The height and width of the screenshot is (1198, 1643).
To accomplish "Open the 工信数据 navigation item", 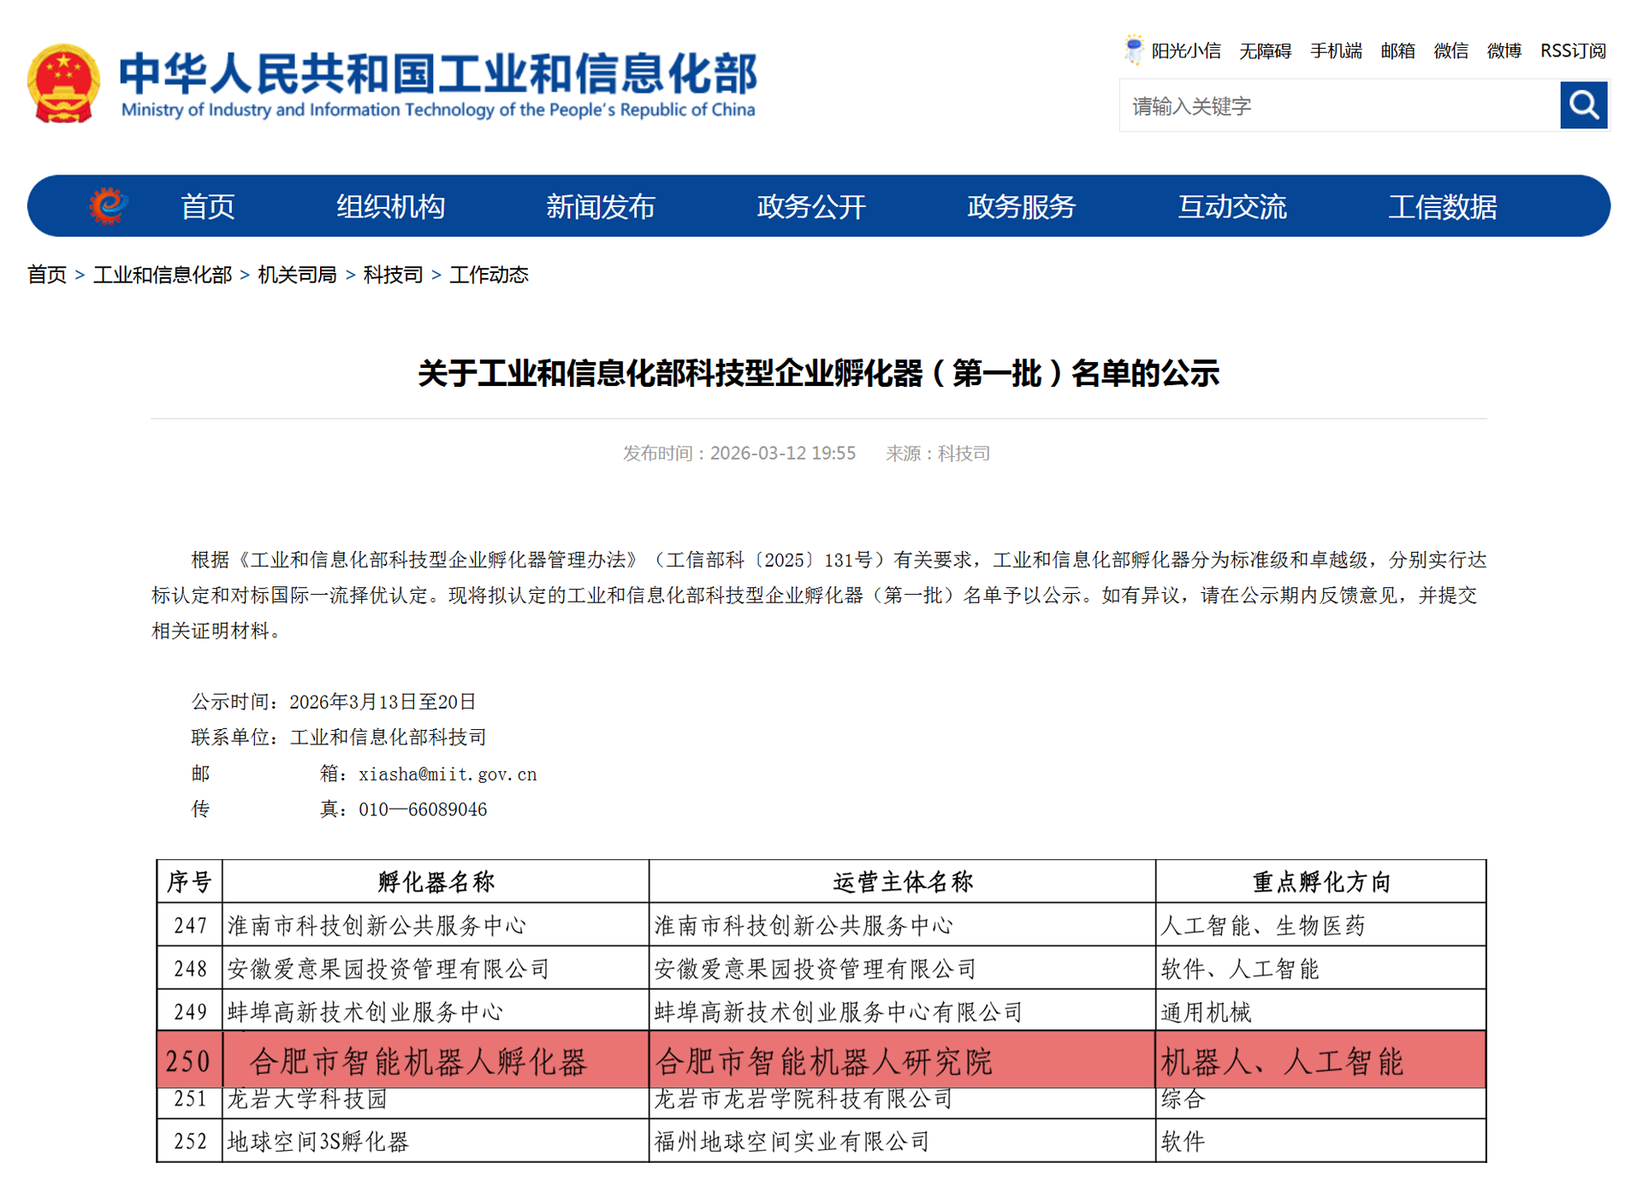I will pos(1442,206).
